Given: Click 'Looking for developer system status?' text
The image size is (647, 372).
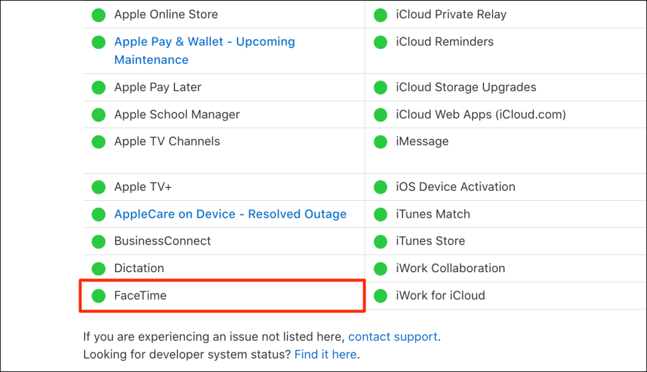Looking at the screenshot, I should [x=187, y=354].
